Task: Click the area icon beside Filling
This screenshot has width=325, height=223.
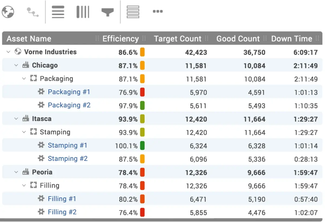Action: (33, 185)
